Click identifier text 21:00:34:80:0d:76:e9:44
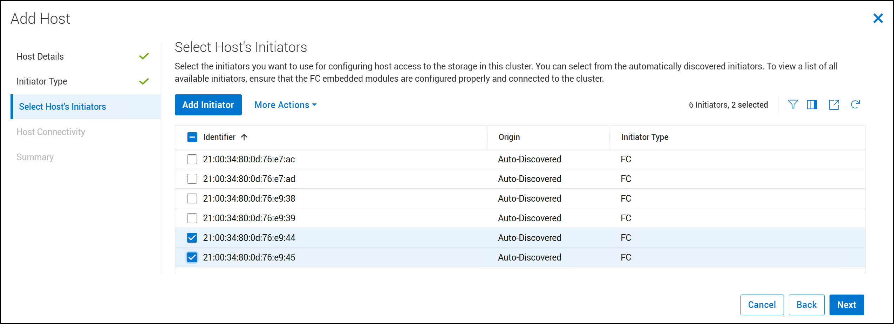The height and width of the screenshot is (324, 894). (x=249, y=238)
